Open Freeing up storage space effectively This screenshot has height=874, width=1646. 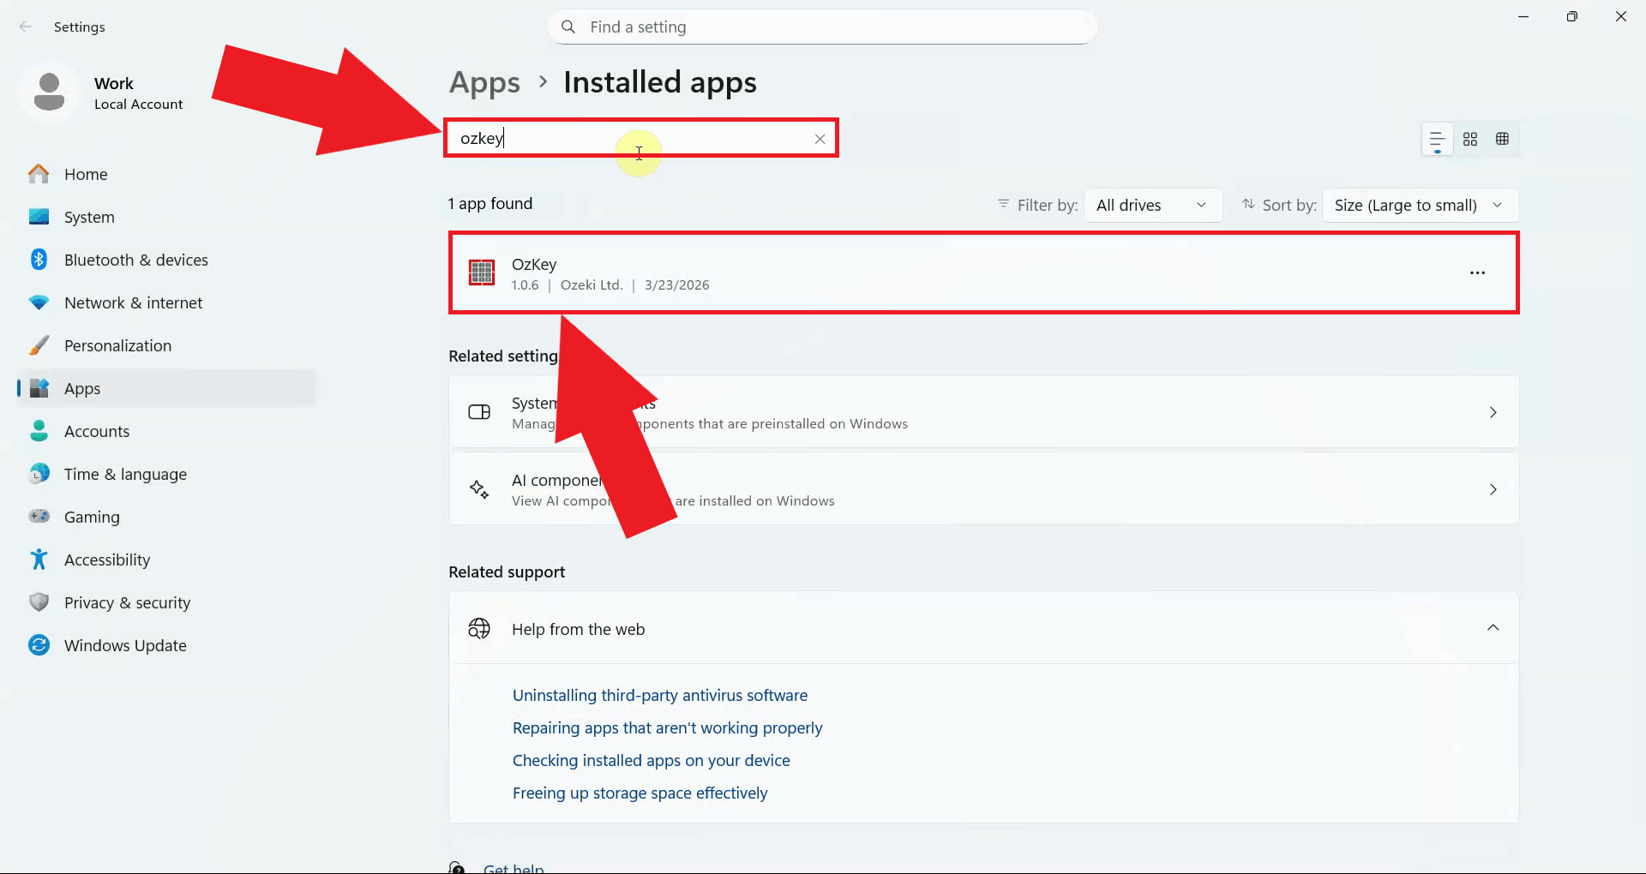coord(640,793)
